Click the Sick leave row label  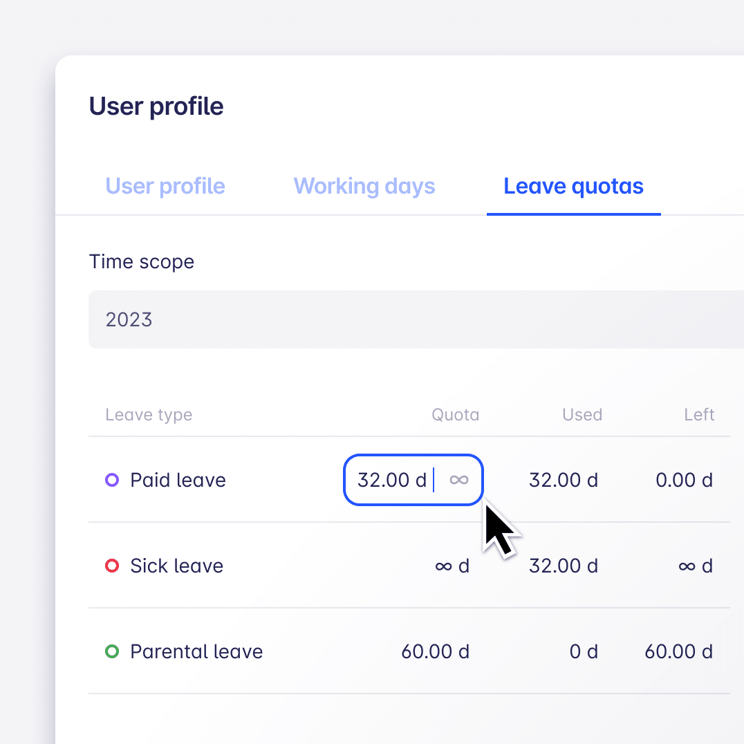tap(176, 566)
